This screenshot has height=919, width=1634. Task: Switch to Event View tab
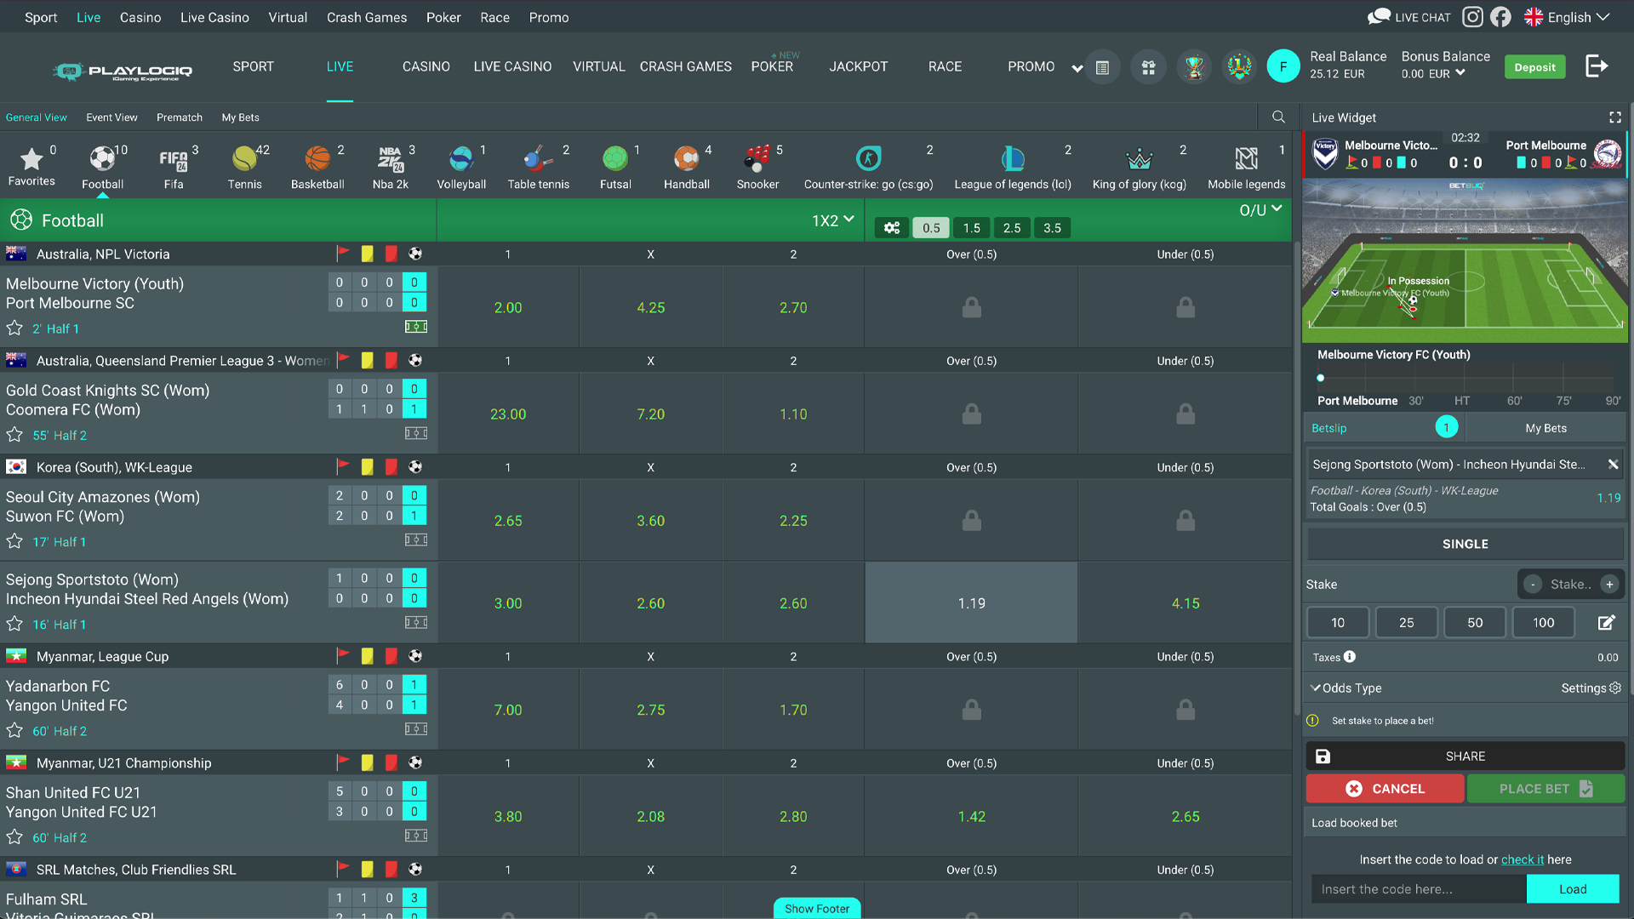pyautogui.click(x=111, y=117)
